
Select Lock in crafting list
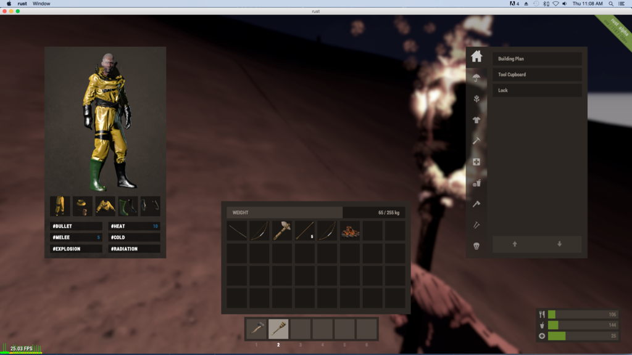click(x=537, y=90)
